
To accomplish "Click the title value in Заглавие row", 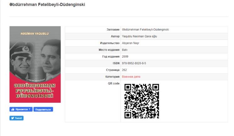I will 145,30.
